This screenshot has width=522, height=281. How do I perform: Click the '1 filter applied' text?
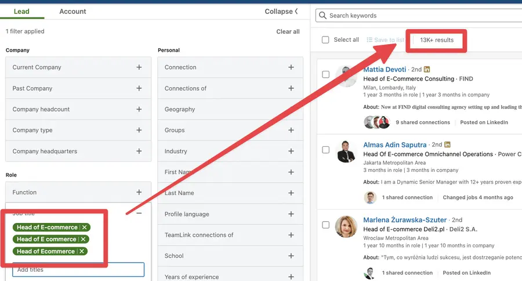point(25,31)
